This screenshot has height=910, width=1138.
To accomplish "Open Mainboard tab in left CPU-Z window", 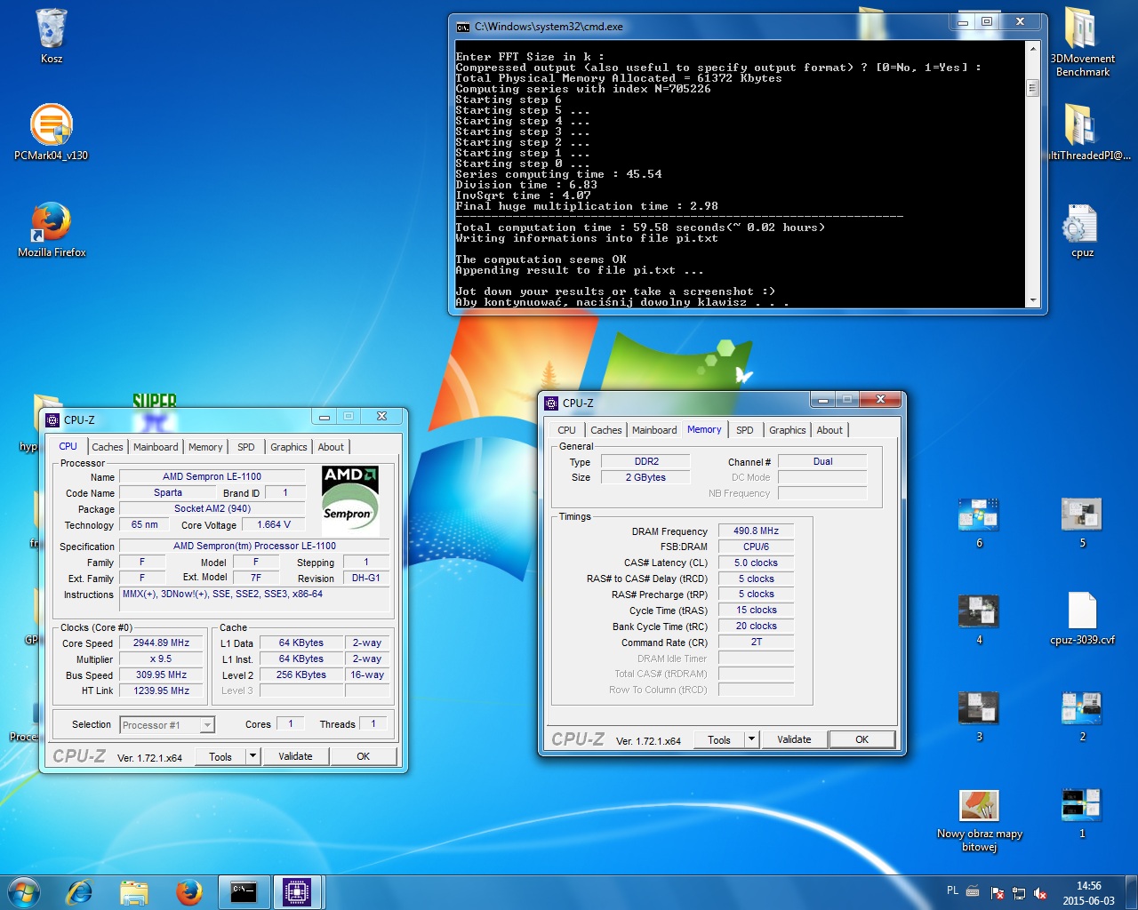I will click(x=156, y=447).
